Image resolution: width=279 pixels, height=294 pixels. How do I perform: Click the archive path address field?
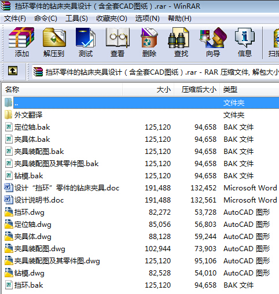155,72
